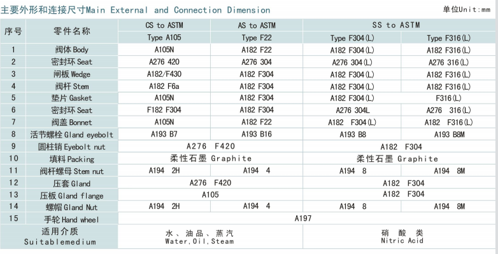Select the 'Type F316(L)' header cell

click(448, 38)
